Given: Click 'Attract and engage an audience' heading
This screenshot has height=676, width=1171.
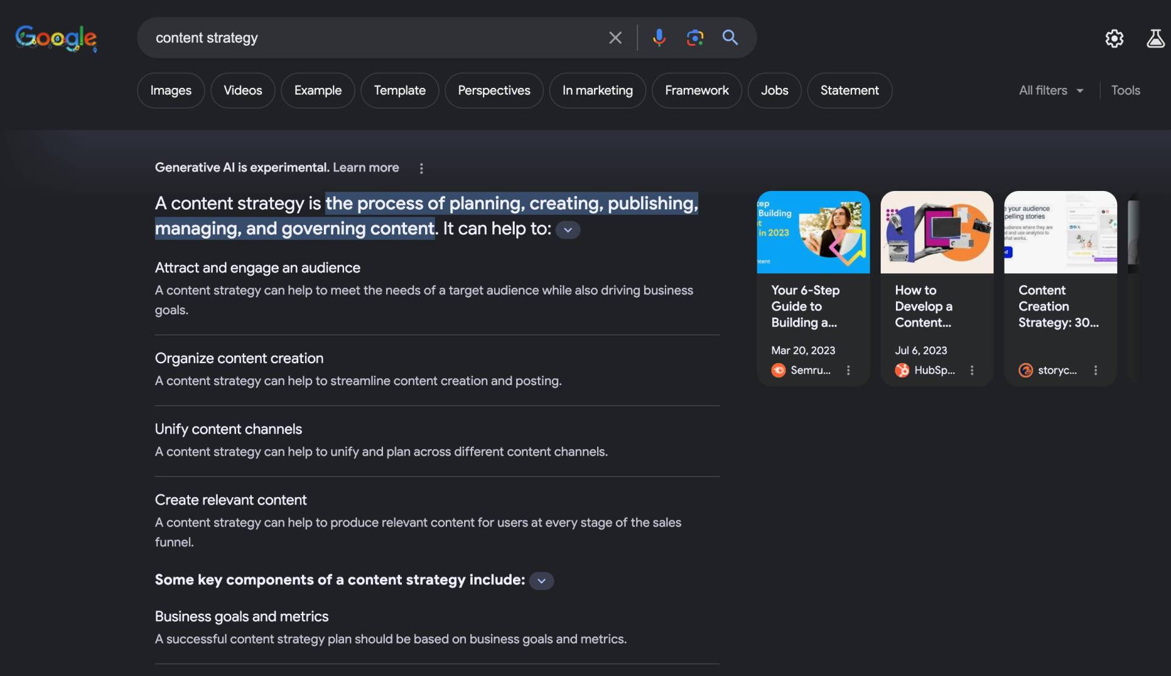Looking at the screenshot, I should point(257,268).
